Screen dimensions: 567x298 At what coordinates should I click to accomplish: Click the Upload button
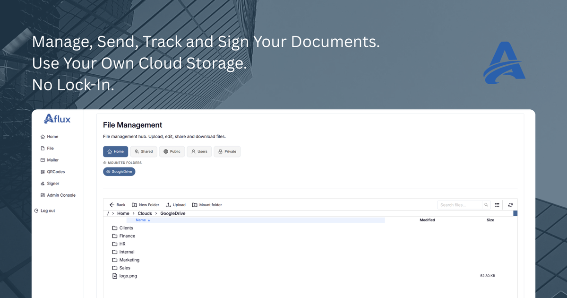[x=175, y=205]
